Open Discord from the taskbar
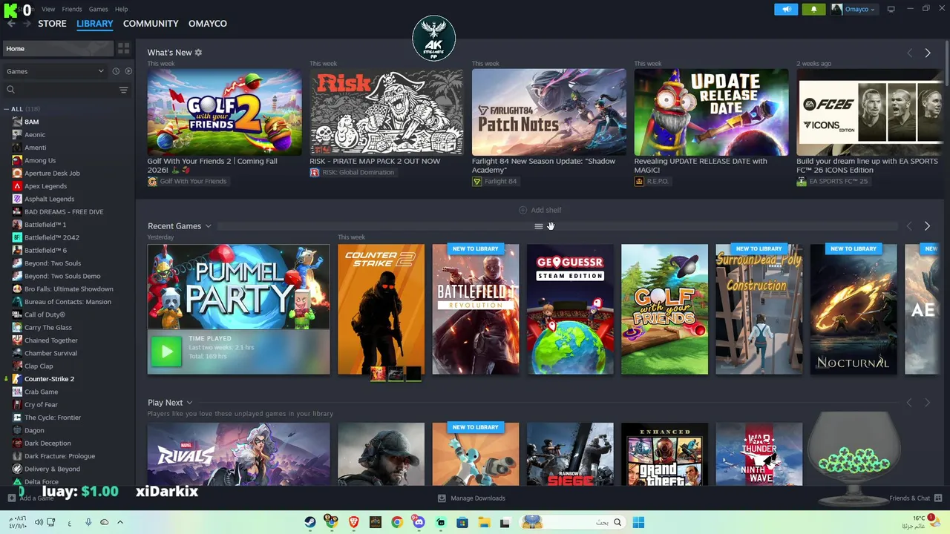This screenshot has width=950, height=534. 419,522
